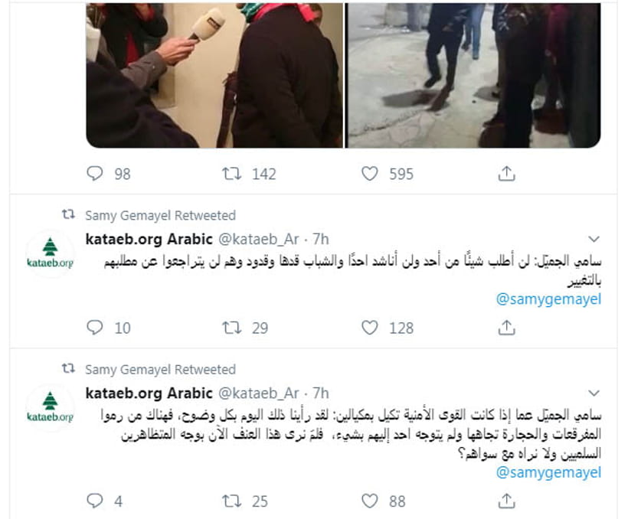The height and width of the screenshot is (519, 628).
Task: Reply to the tweet with 10 comments
Action: click(95, 328)
